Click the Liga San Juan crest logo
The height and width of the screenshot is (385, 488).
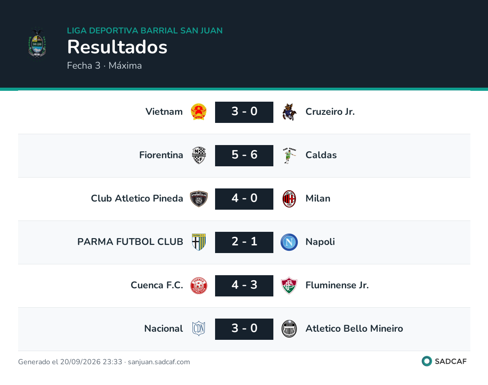(37, 43)
